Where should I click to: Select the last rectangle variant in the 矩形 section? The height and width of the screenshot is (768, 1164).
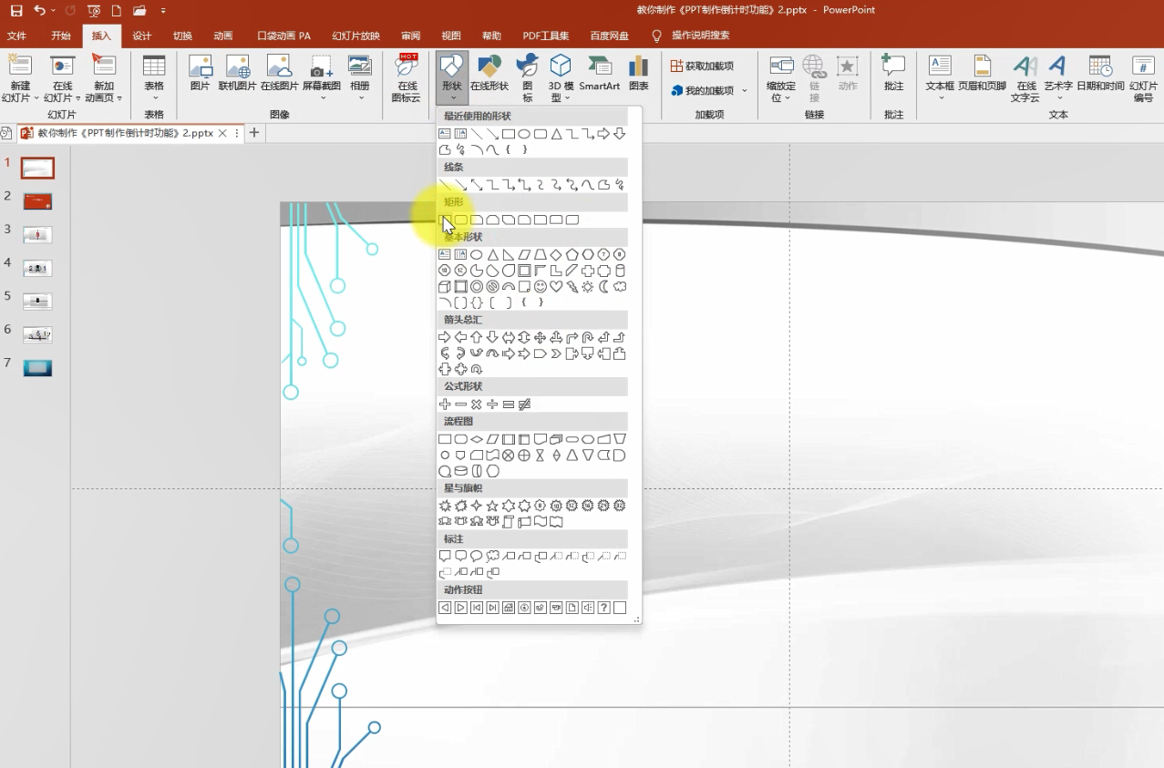(x=572, y=220)
